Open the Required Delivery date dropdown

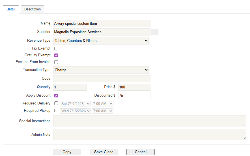tap(76, 104)
